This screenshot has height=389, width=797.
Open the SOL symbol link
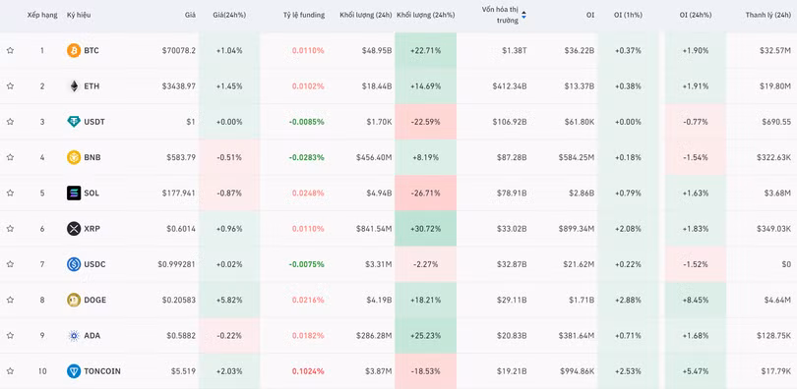coord(92,193)
